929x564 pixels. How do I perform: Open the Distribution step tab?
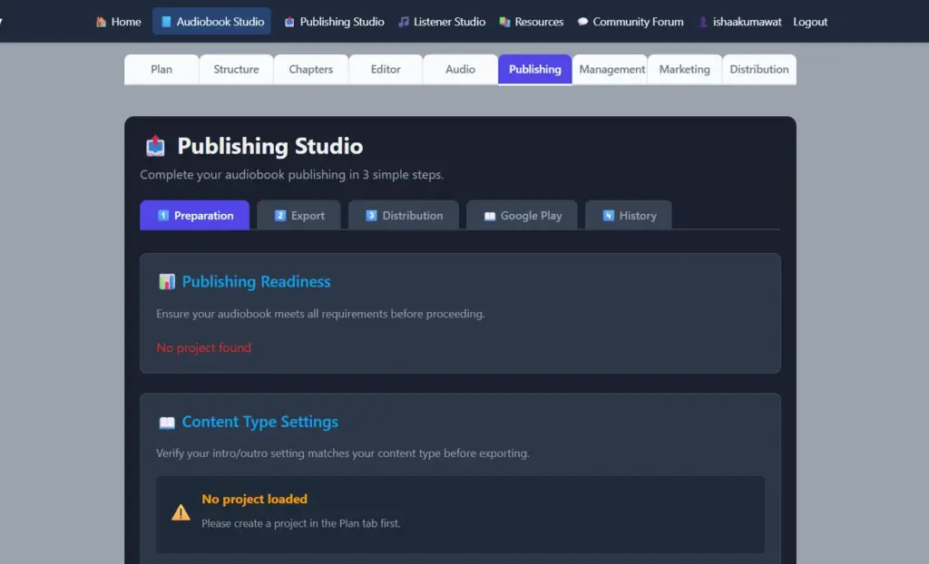[x=404, y=215]
